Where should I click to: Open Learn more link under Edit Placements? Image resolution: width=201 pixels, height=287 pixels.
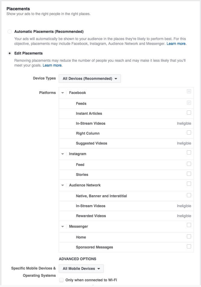point(52,65)
